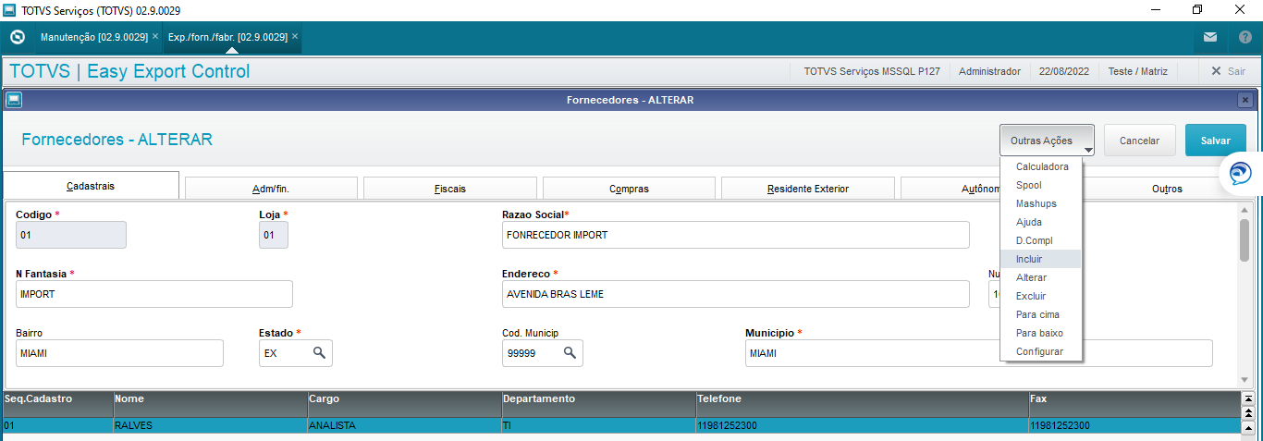Click the Estado field magnifier search icon

(x=318, y=353)
